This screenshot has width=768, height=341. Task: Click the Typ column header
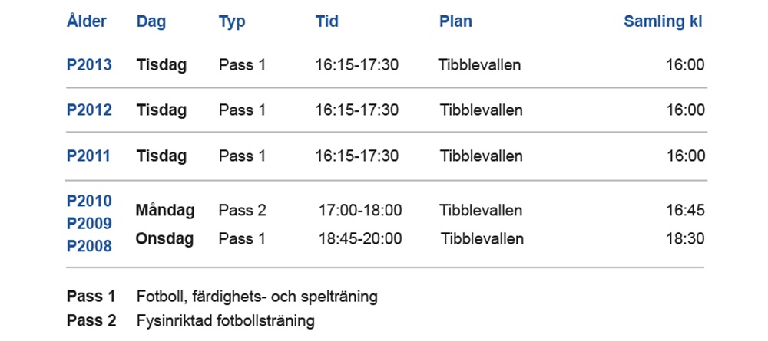232,21
